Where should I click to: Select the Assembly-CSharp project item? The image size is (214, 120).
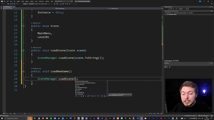tap(173, 14)
